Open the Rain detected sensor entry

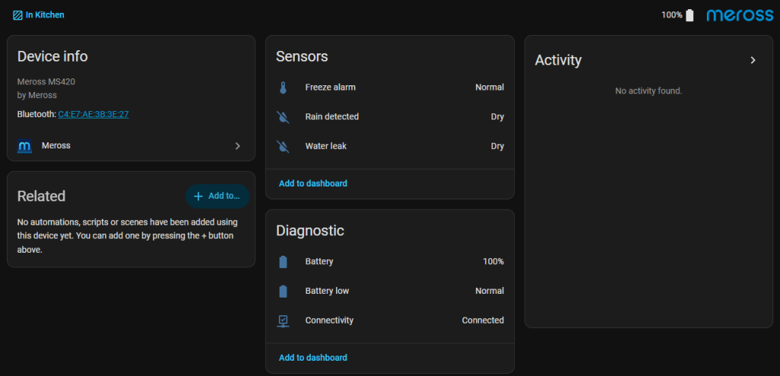[390, 117]
